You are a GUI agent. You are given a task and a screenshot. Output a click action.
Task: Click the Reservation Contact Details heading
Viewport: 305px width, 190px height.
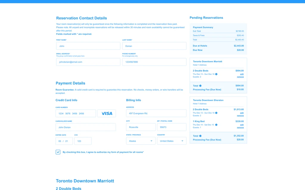point(82,18)
